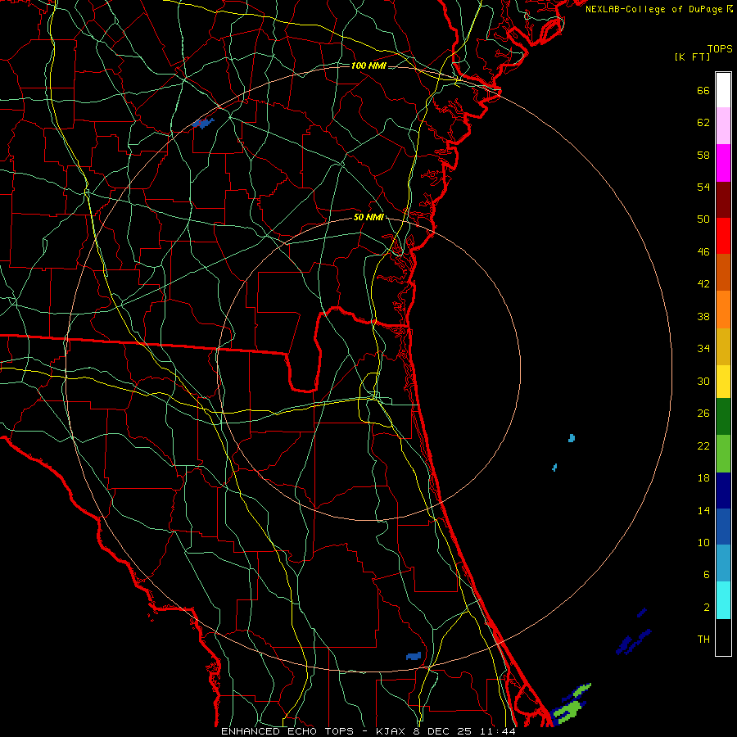
Task: Click the NEXLAB-College of DuPage credit text
Action: pyautogui.click(x=659, y=9)
